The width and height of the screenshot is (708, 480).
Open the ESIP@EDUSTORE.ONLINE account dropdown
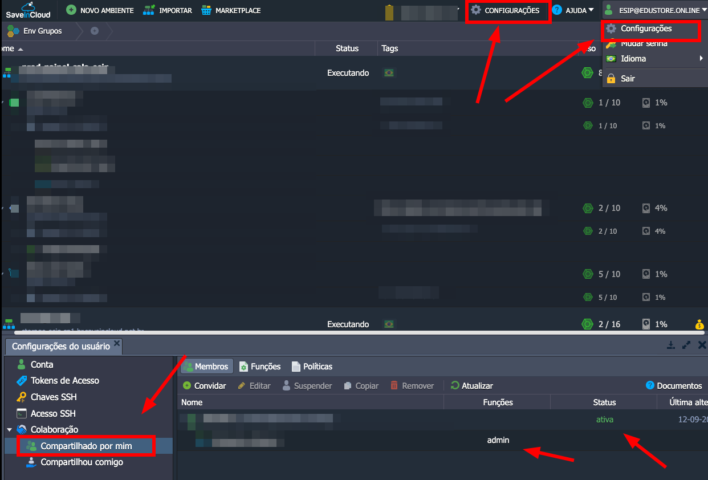[656, 10]
